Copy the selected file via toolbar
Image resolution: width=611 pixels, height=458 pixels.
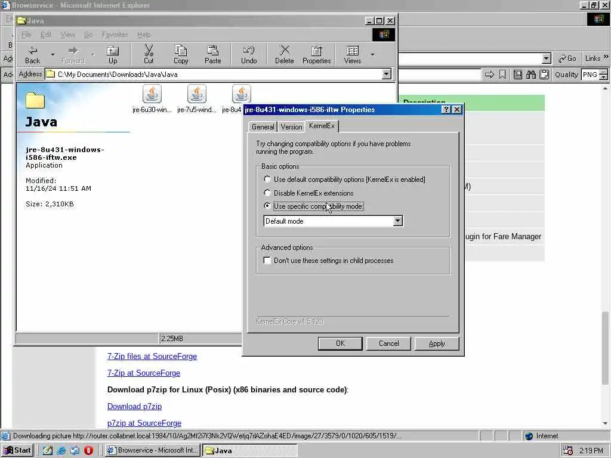point(180,54)
